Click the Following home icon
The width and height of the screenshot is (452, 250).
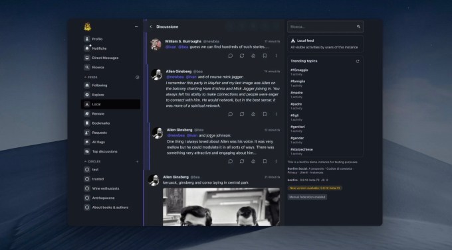(87, 86)
